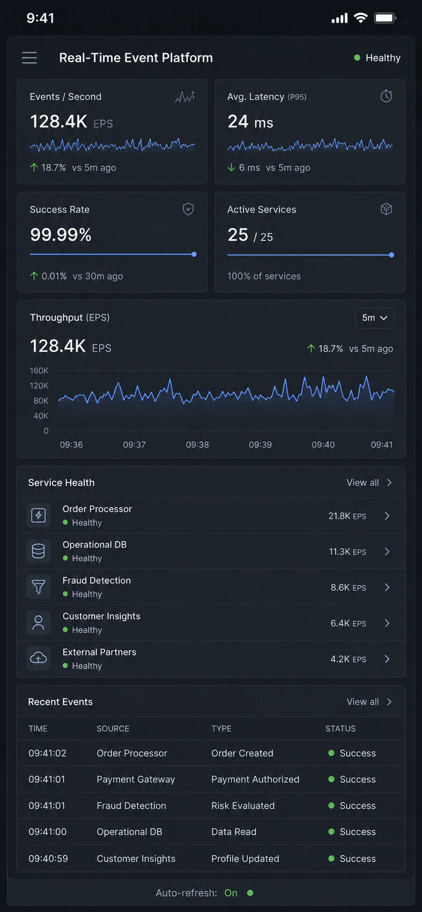Click the Throughput EPS line chart
This screenshot has width=422, height=912.
(226, 400)
